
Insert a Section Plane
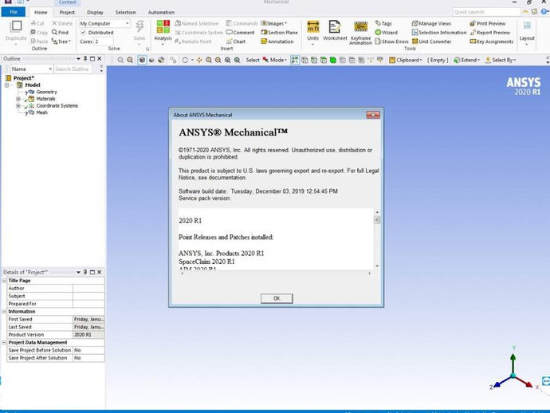click(279, 32)
